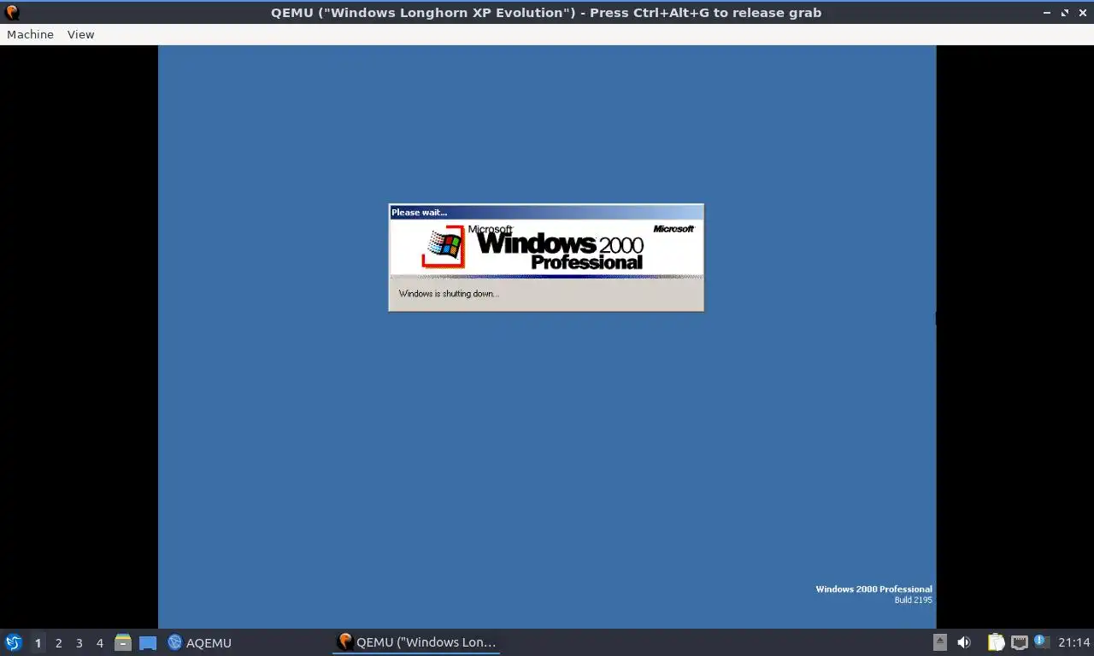Click the 'Windows is shutting down...' text
The width and height of the screenshot is (1094, 656).
click(449, 294)
